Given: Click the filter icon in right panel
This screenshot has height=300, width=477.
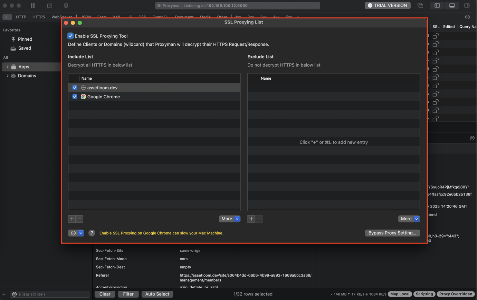Looking at the screenshot, I should (x=472, y=138).
